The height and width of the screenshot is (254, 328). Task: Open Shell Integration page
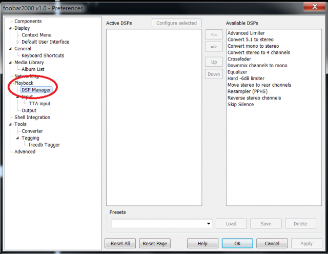coord(32,118)
